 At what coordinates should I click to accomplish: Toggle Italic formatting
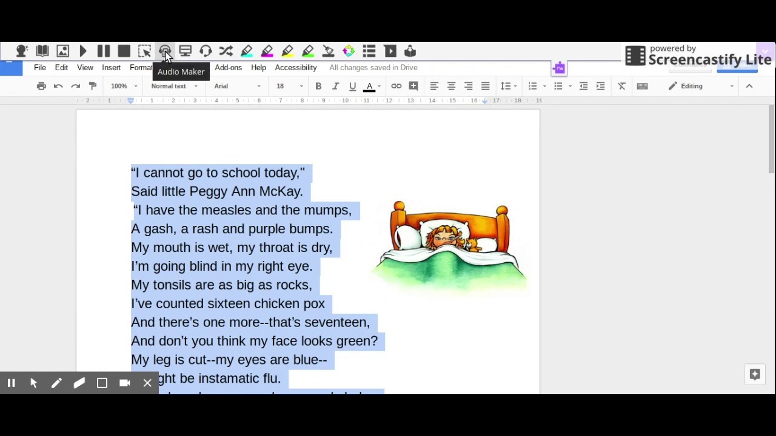click(335, 86)
